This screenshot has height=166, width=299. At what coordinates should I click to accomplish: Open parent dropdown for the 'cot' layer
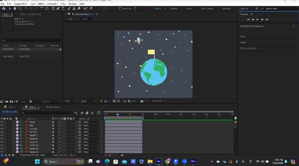(x=91, y=125)
